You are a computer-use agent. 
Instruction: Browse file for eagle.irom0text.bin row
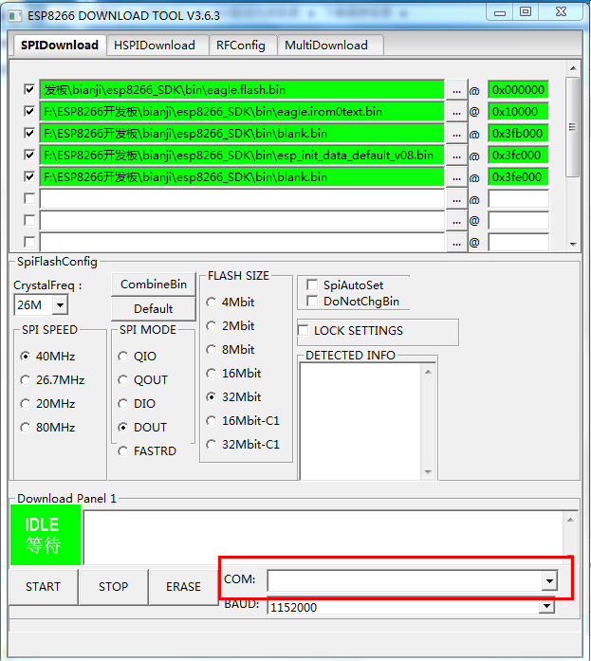point(456,112)
